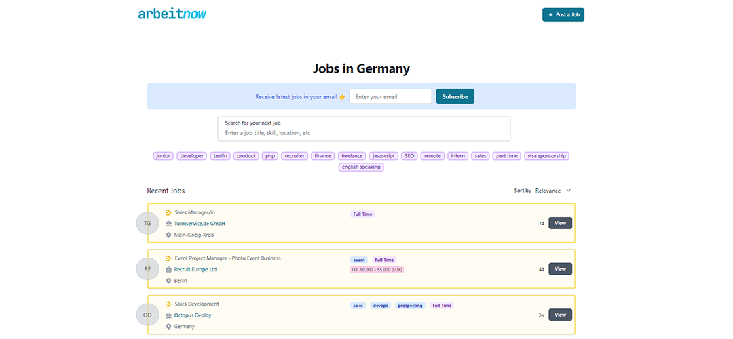The image size is (733, 339).
Task: Click the company icon beside Turmservice.de GmbH
Action: 169,224
